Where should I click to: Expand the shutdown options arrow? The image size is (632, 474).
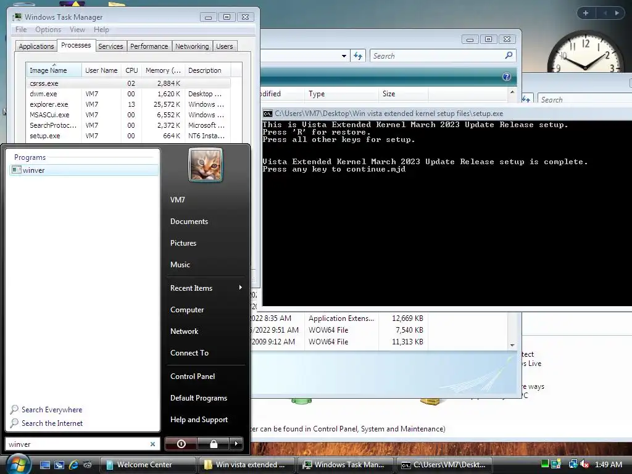[x=236, y=444]
